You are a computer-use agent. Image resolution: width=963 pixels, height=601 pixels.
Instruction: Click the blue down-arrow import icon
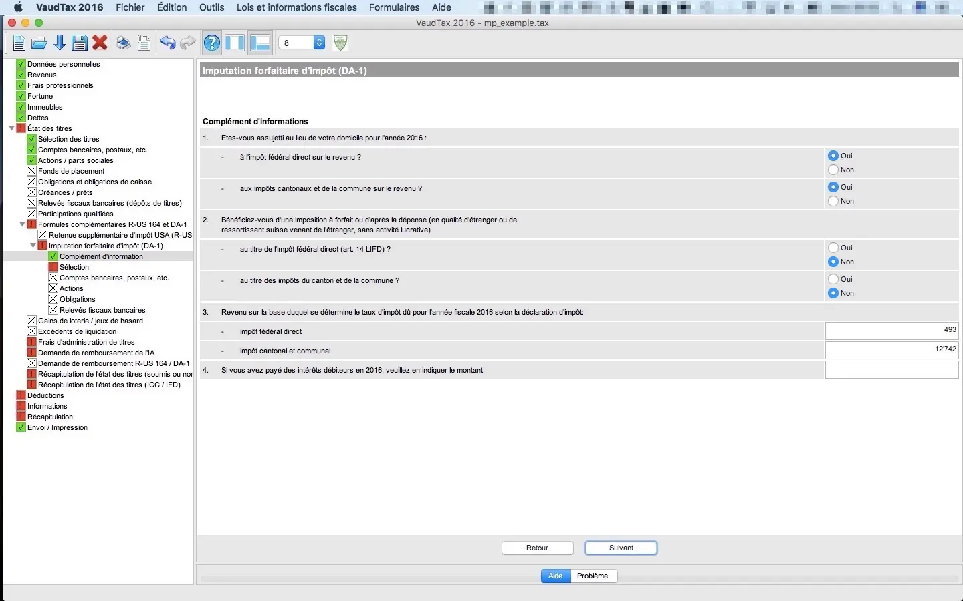tap(60, 43)
